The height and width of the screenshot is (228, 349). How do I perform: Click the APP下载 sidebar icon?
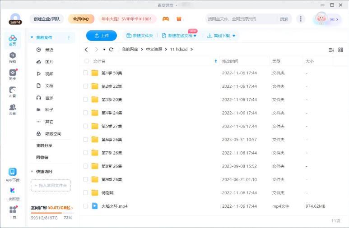13,175
